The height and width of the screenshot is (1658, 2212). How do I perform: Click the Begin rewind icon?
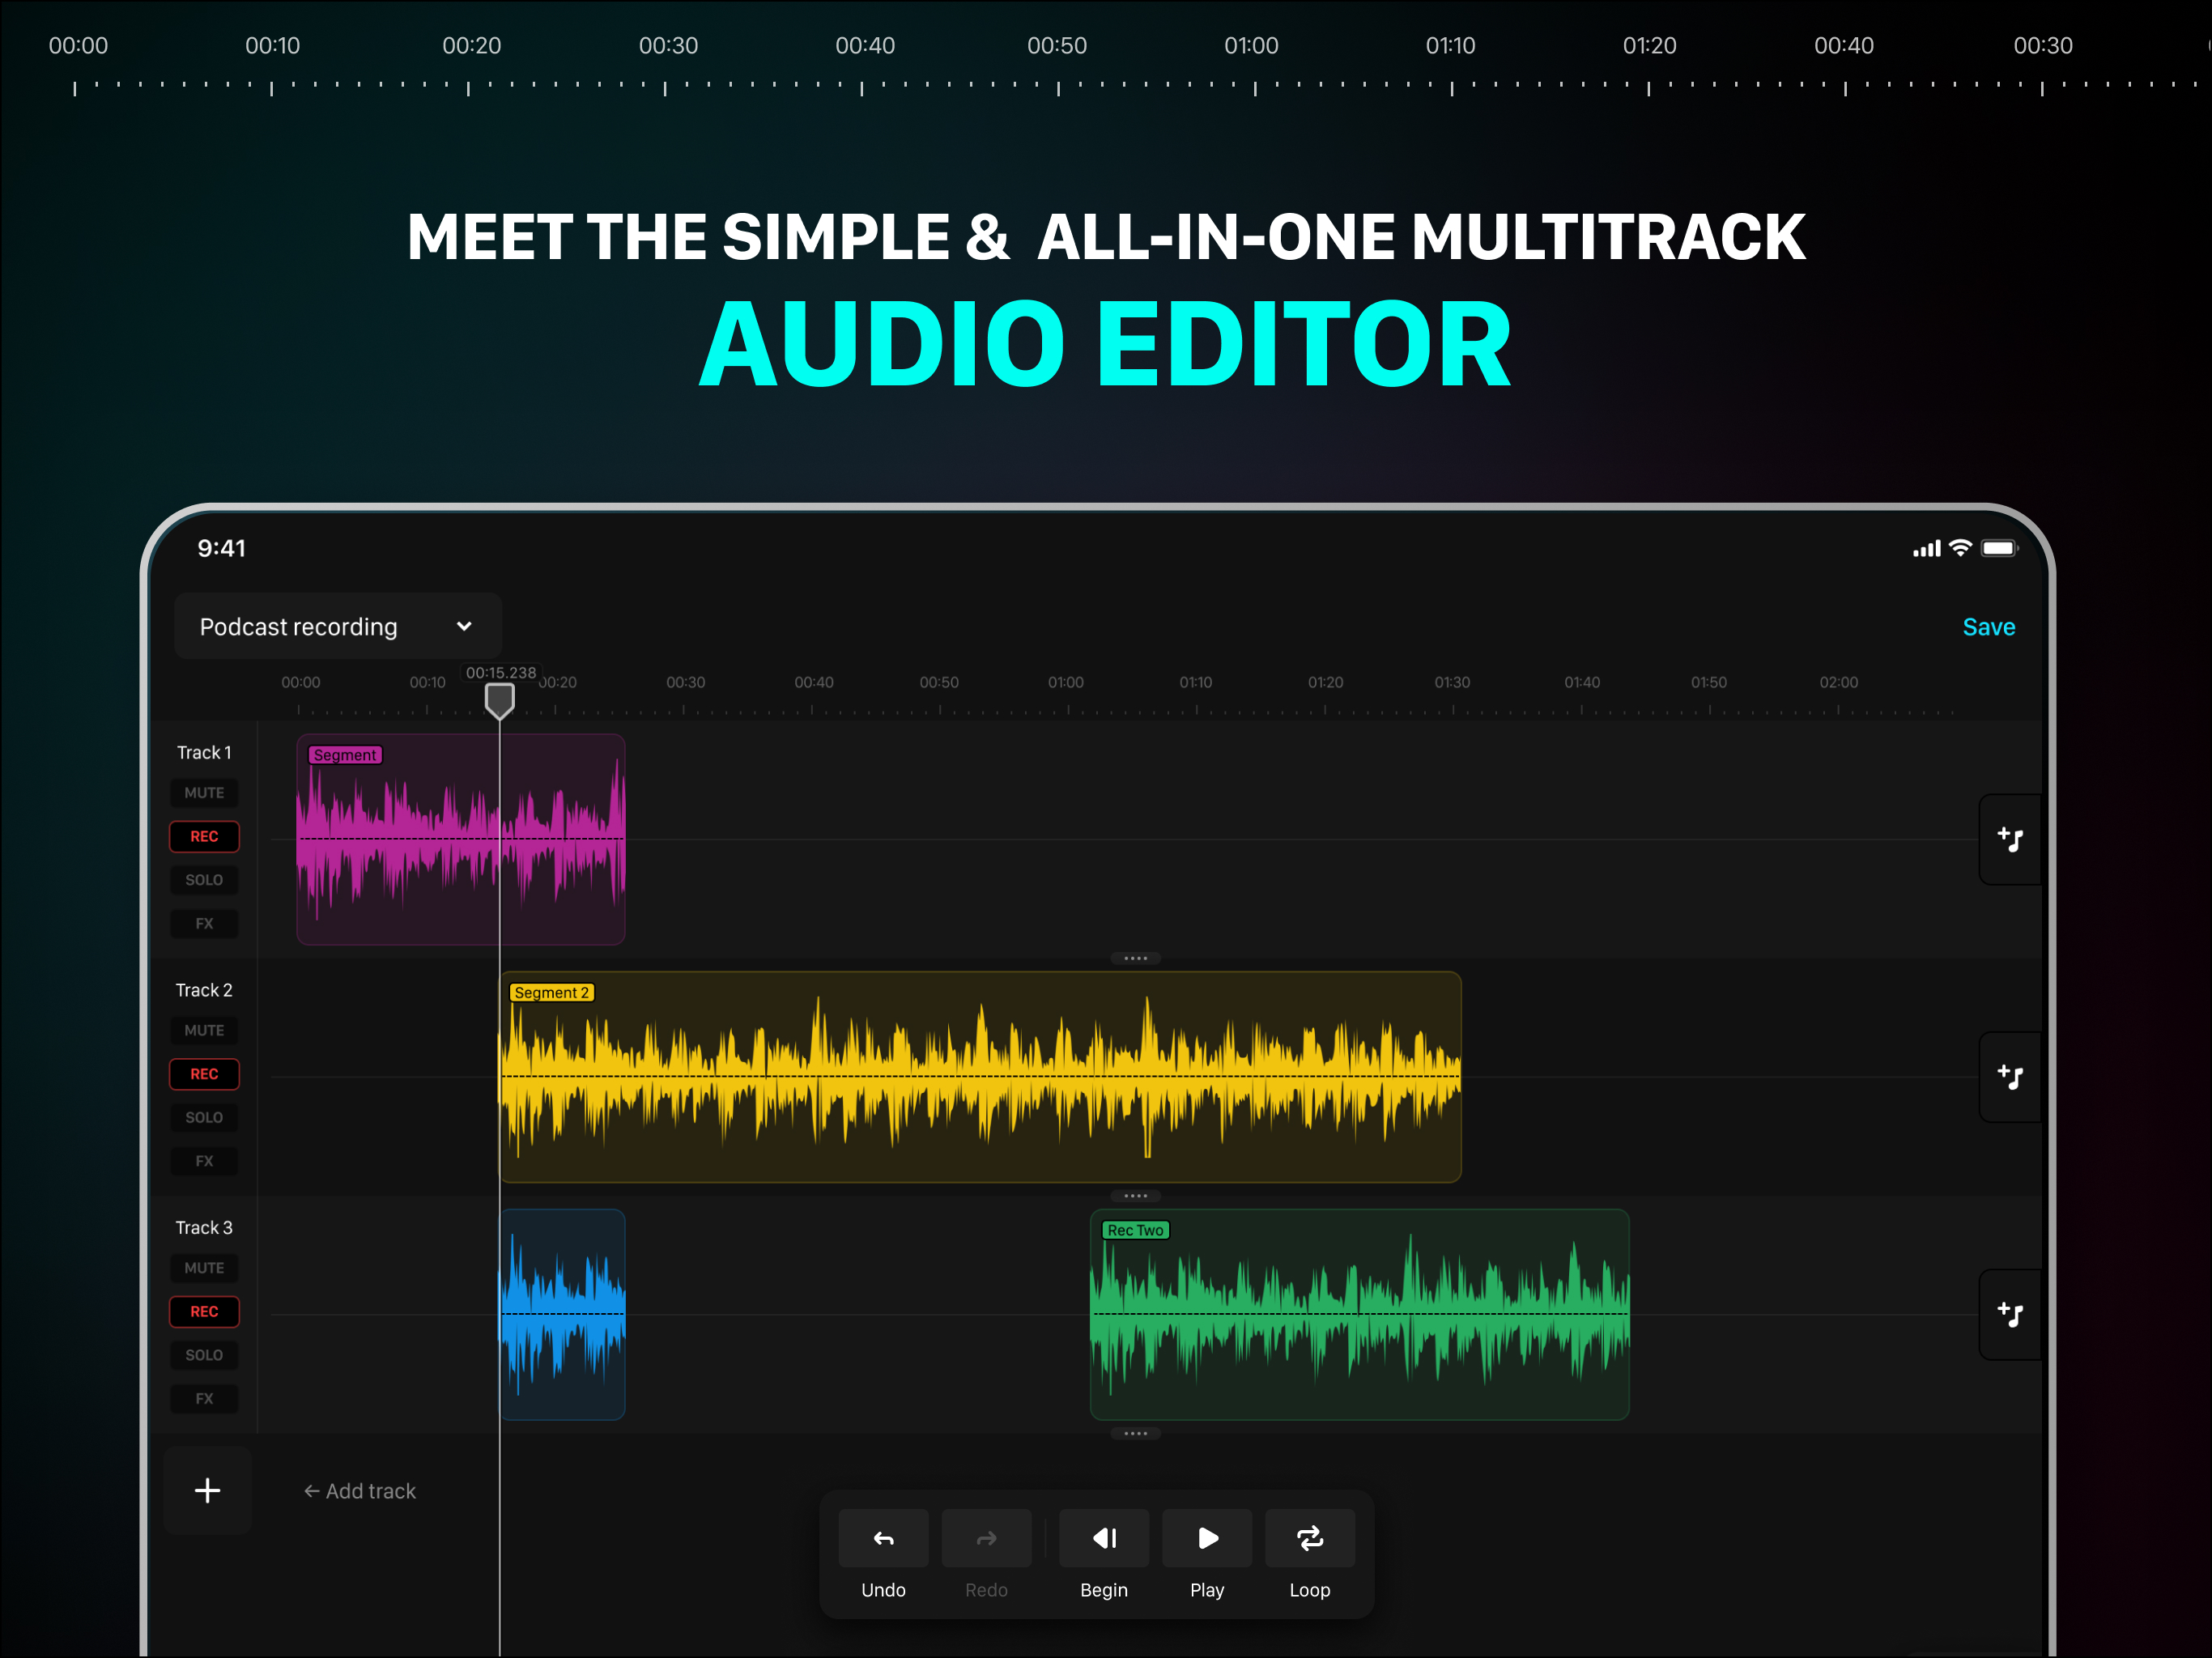click(1104, 1538)
